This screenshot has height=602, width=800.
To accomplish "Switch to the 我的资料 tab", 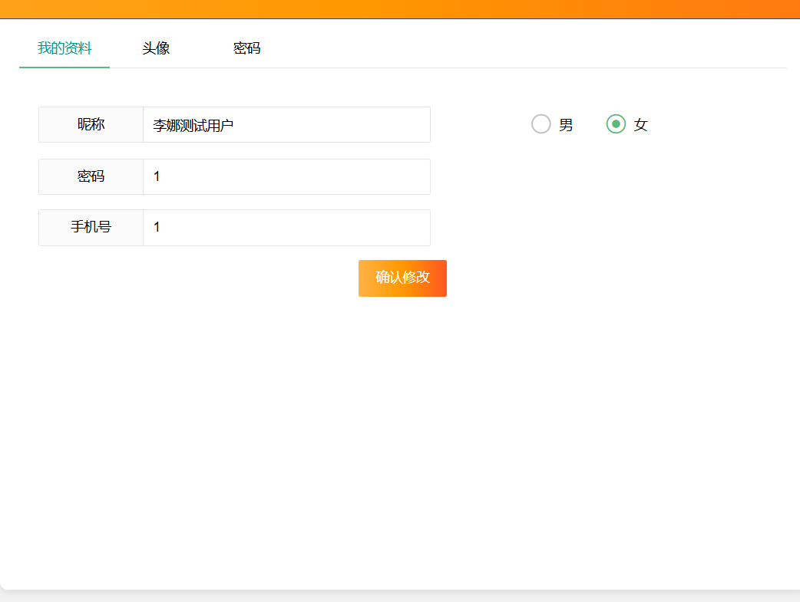I will (x=64, y=48).
